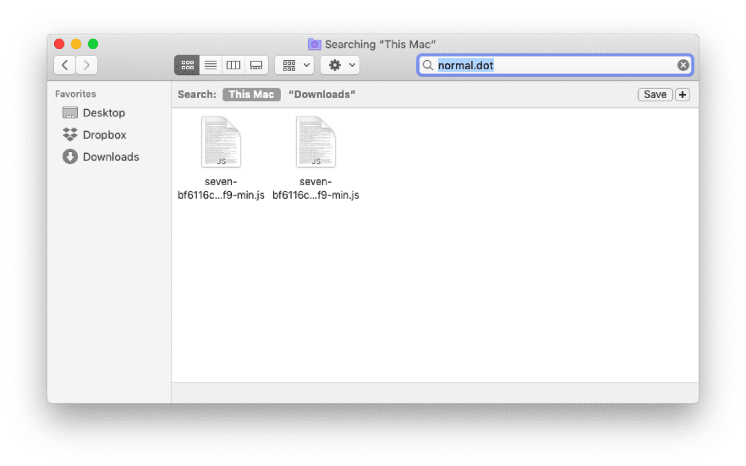This screenshot has width=746, height=466.
Task: Click the Back navigation arrow
Action: (x=65, y=65)
